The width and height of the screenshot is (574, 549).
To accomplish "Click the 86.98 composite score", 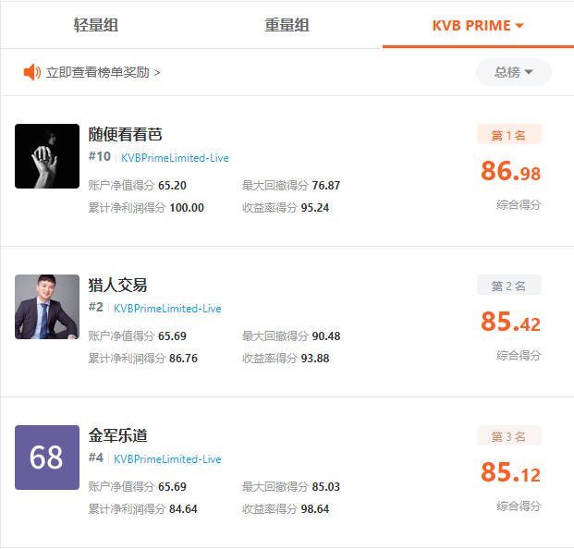I will click(x=510, y=172).
